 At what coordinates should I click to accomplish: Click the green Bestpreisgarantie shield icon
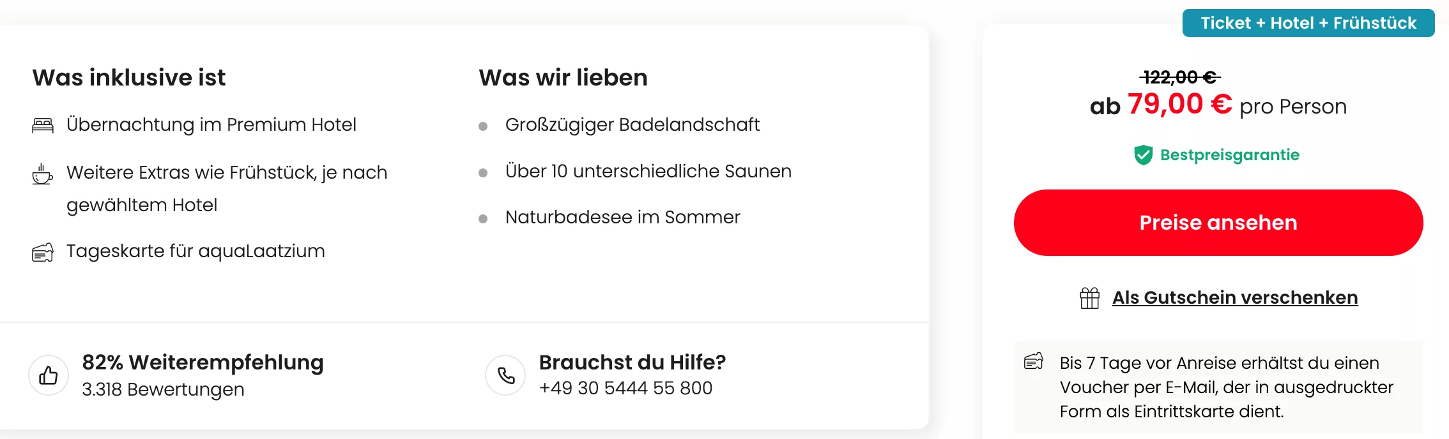pyautogui.click(x=1143, y=155)
